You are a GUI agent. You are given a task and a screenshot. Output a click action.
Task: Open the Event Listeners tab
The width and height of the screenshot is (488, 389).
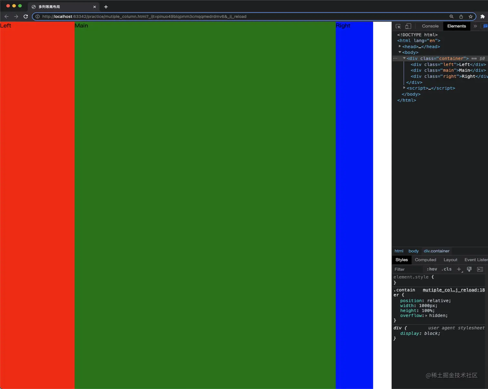(x=476, y=260)
